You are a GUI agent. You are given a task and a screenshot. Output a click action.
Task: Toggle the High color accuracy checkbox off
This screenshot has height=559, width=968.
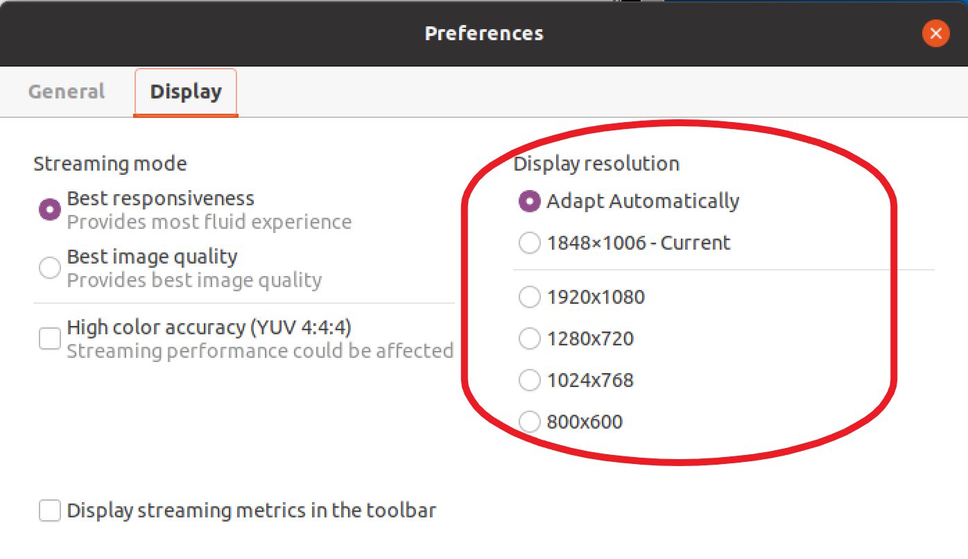tap(49, 338)
